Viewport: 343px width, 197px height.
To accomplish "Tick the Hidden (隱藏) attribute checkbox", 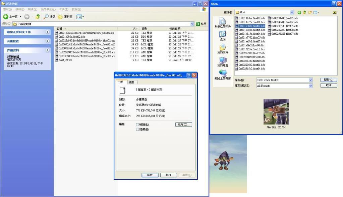I will (x=137, y=129).
